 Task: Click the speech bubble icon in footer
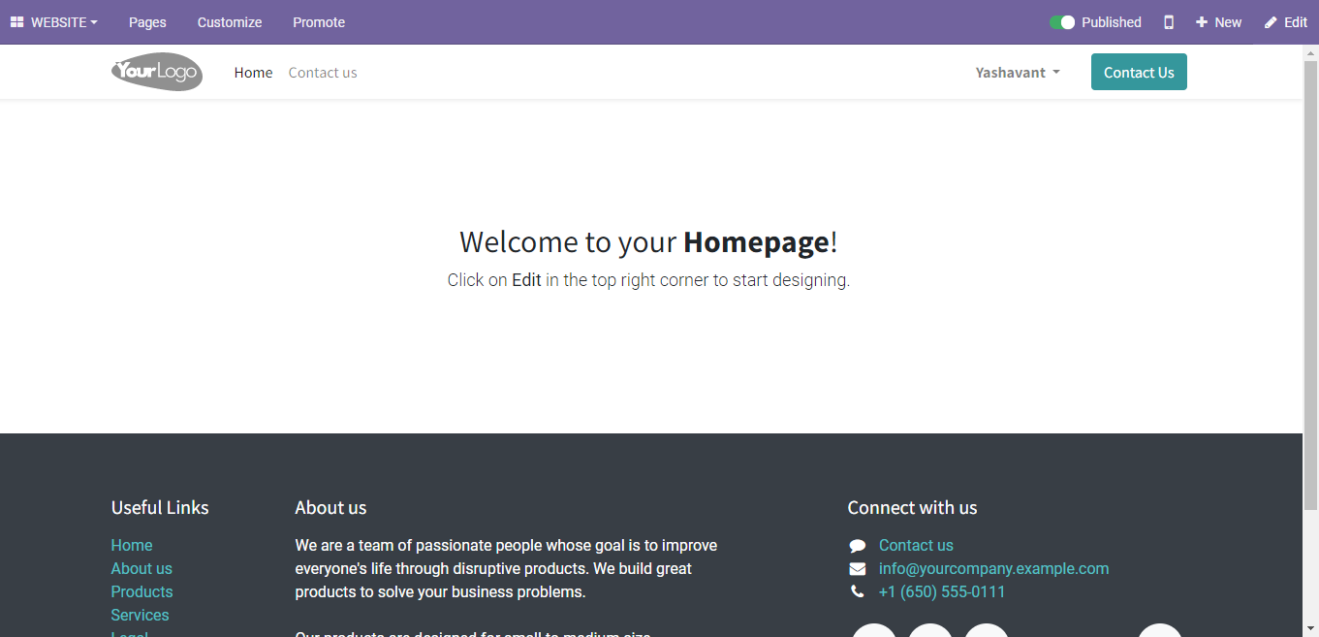[857, 546]
